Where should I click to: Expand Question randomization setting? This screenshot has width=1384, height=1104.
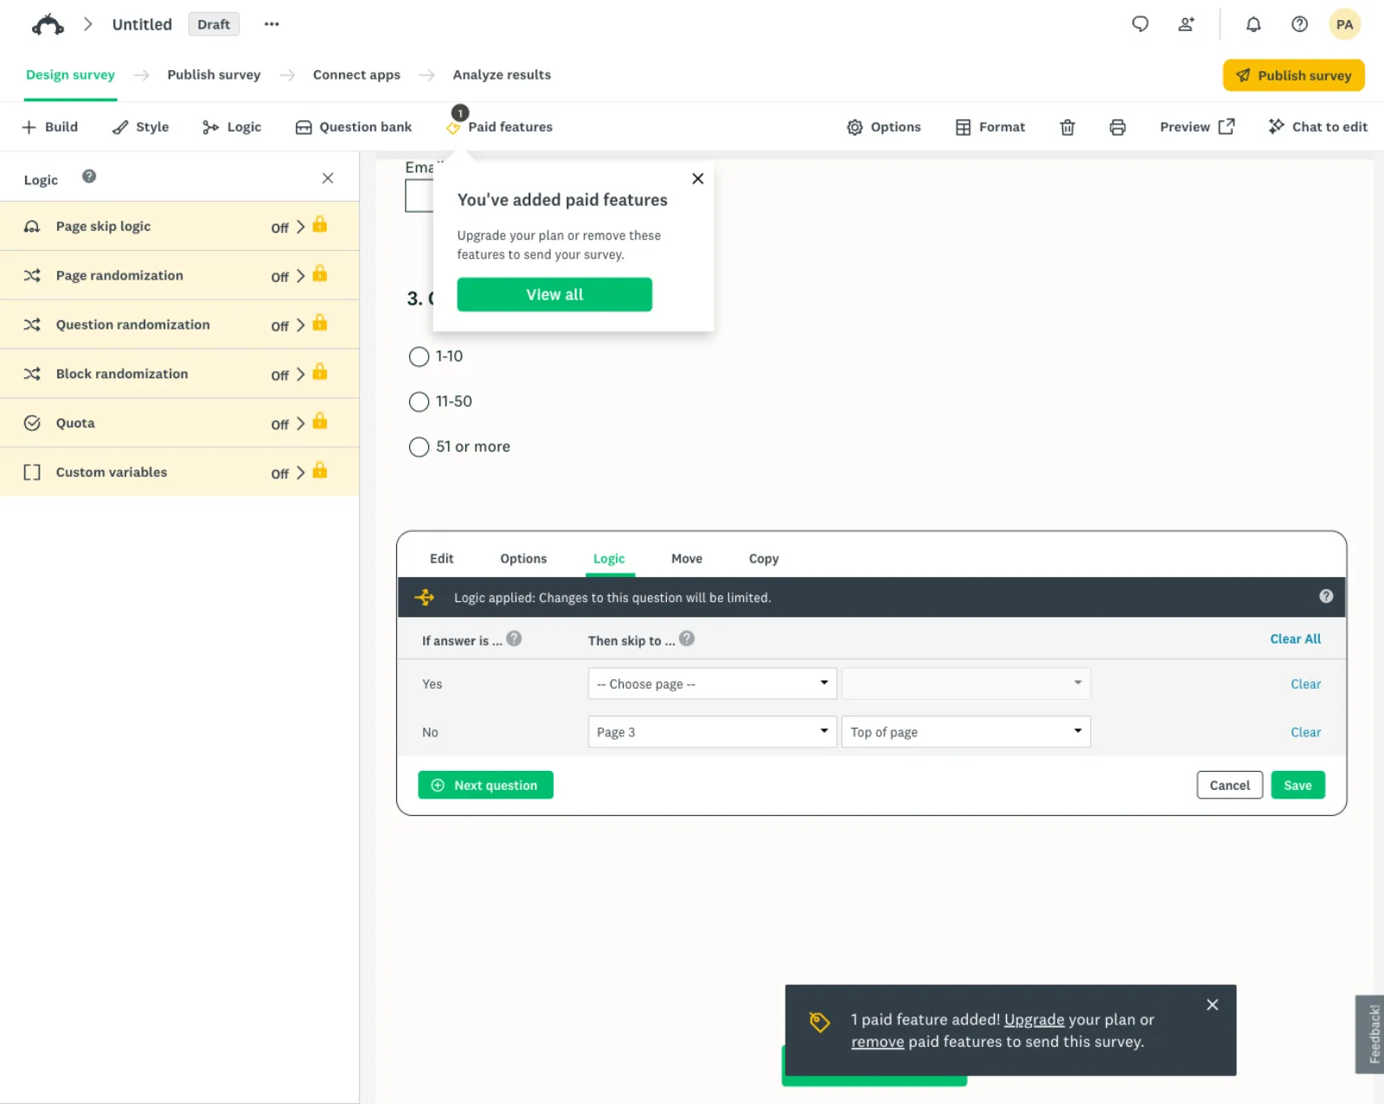coord(179,325)
